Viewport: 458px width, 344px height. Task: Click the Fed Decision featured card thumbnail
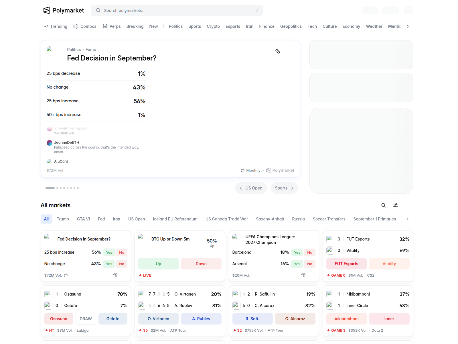coord(55,54)
